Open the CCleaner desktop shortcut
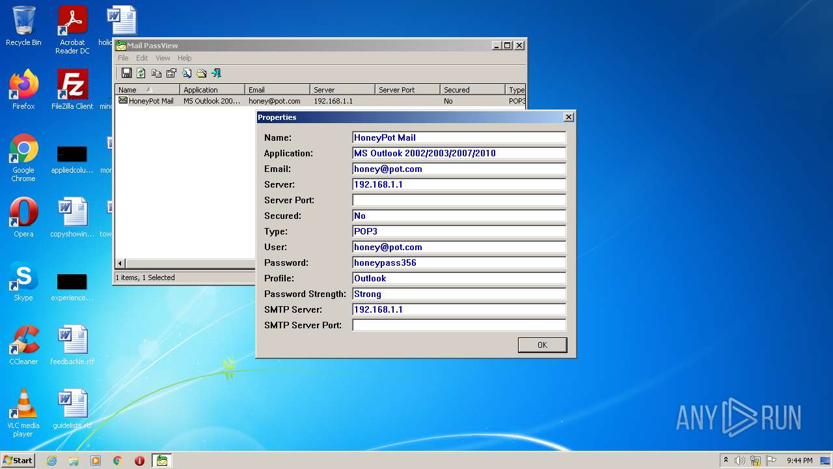The height and width of the screenshot is (469, 833). [x=23, y=345]
